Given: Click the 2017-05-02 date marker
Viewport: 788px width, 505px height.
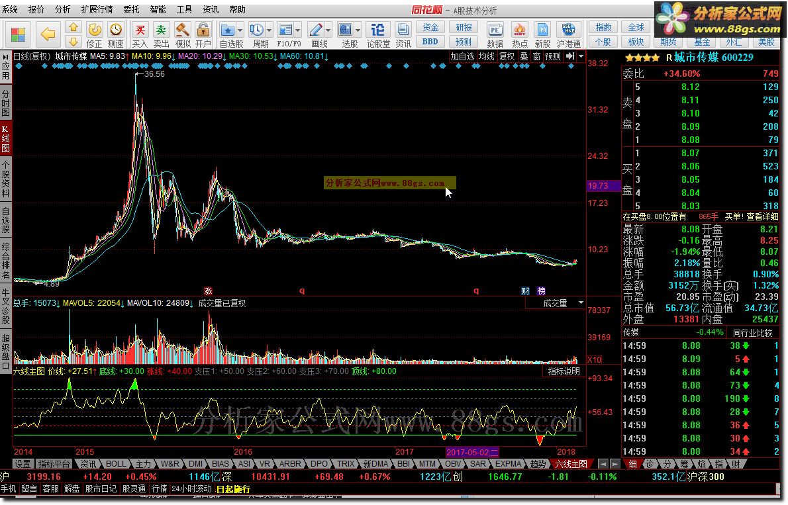Looking at the screenshot, I should (471, 452).
